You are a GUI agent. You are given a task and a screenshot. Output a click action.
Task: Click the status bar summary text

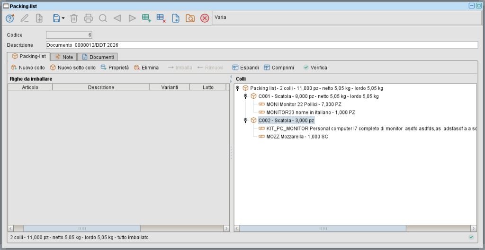coord(80,237)
